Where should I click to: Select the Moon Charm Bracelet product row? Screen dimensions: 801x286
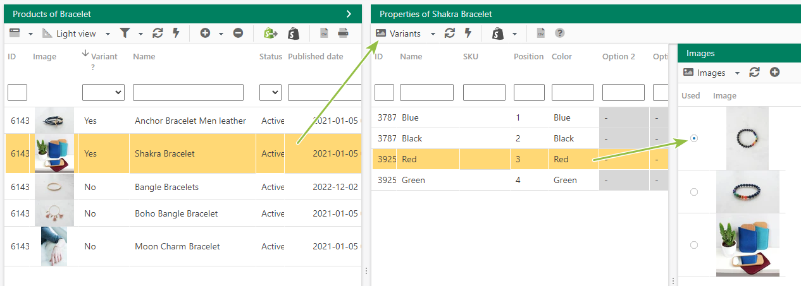[183, 246]
